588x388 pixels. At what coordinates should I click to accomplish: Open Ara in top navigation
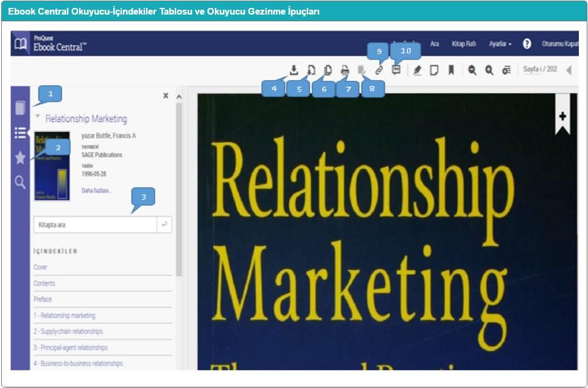click(435, 44)
